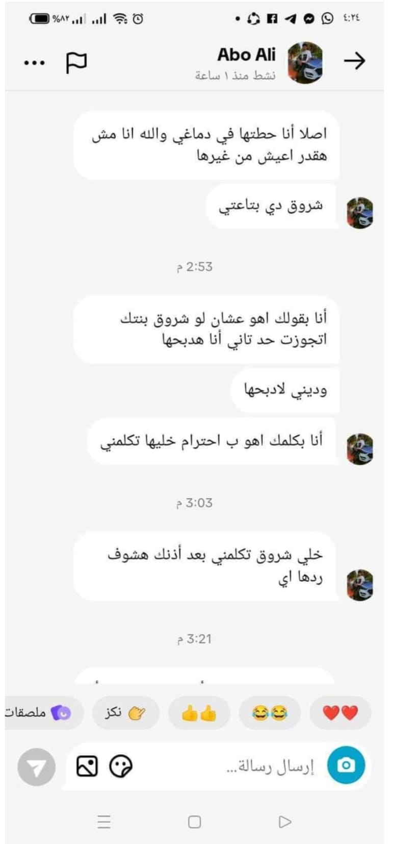Open the sticker emoji picker icon
The width and height of the screenshot is (393, 844).
[121, 766]
